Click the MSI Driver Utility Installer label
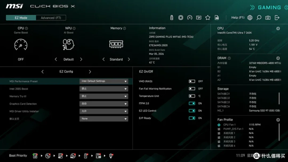Viewport: 288px width, 162px height. (x=24, y=111)
